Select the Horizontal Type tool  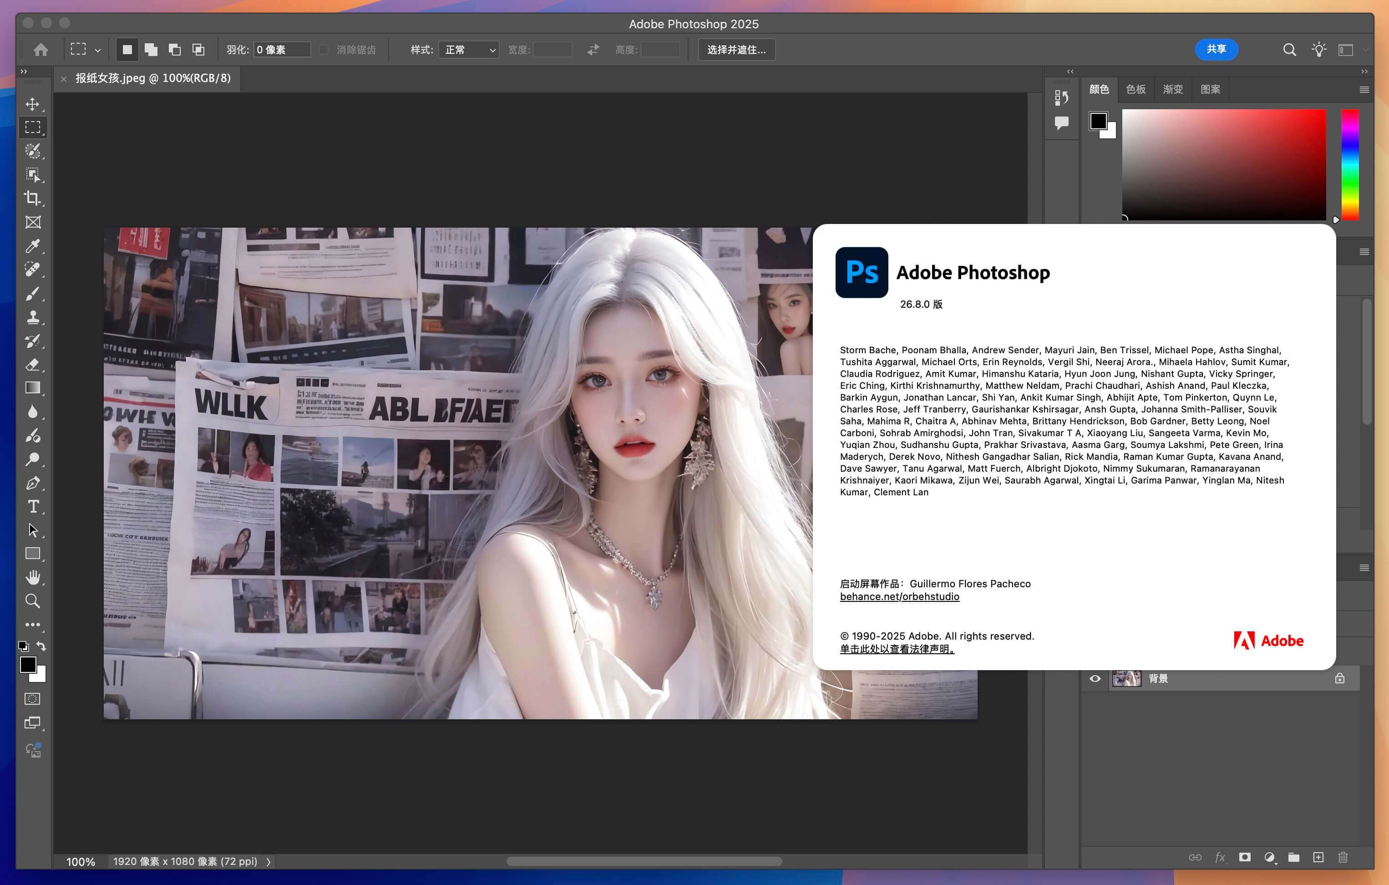(32, 507)
